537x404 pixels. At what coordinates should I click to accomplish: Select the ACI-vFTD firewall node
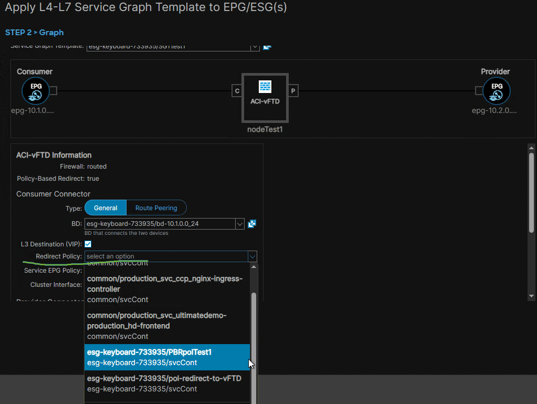[265, 98]
